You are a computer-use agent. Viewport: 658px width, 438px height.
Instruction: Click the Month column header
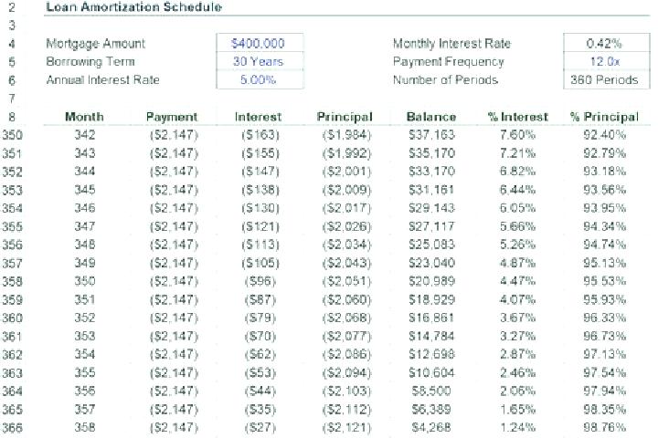coord(84,117)
